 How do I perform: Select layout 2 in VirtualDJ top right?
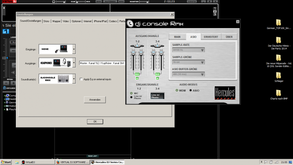[x=215, y=11]
